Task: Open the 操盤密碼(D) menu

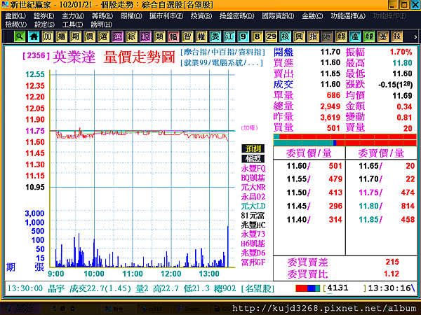Action: pos(237,16)
